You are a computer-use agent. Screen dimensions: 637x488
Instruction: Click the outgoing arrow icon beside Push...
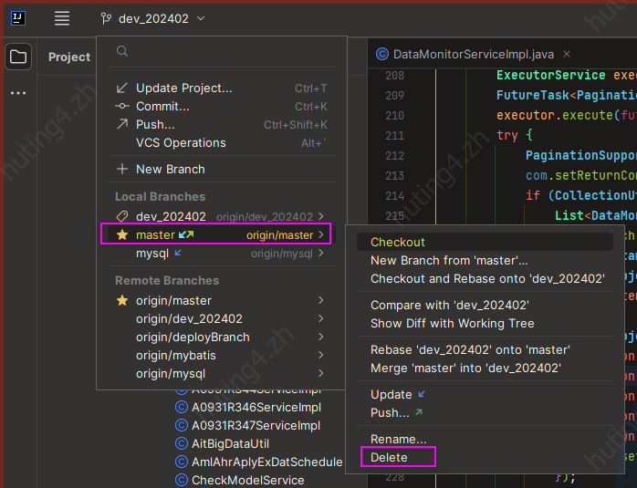coord(419,412)
